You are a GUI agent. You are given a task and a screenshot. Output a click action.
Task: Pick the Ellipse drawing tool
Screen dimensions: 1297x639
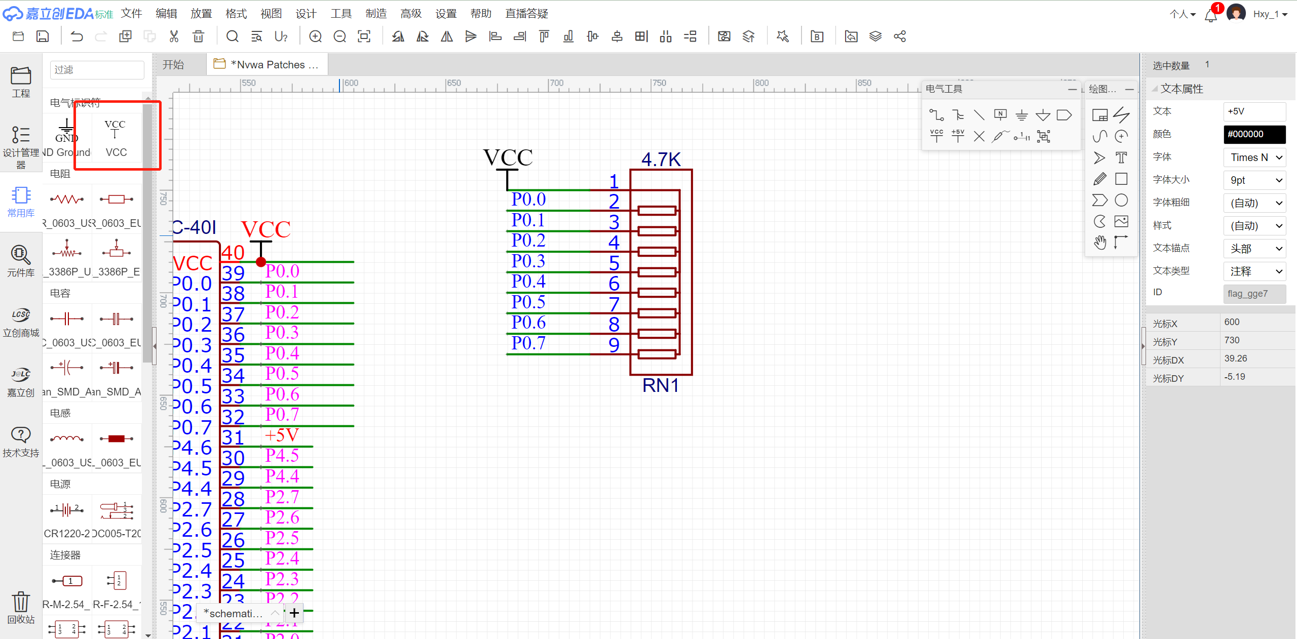pyautogui.click(x=1121, y=201)
